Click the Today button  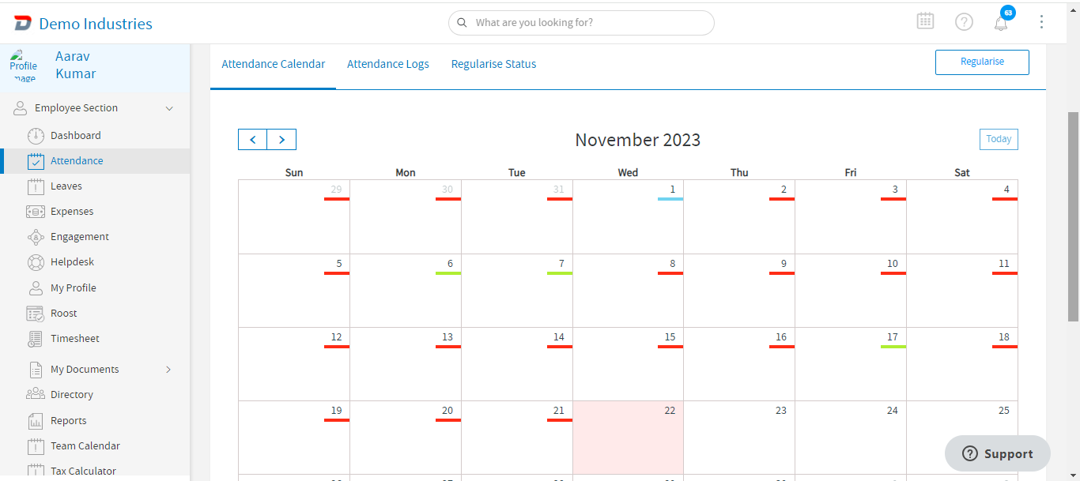pos(999,139)
